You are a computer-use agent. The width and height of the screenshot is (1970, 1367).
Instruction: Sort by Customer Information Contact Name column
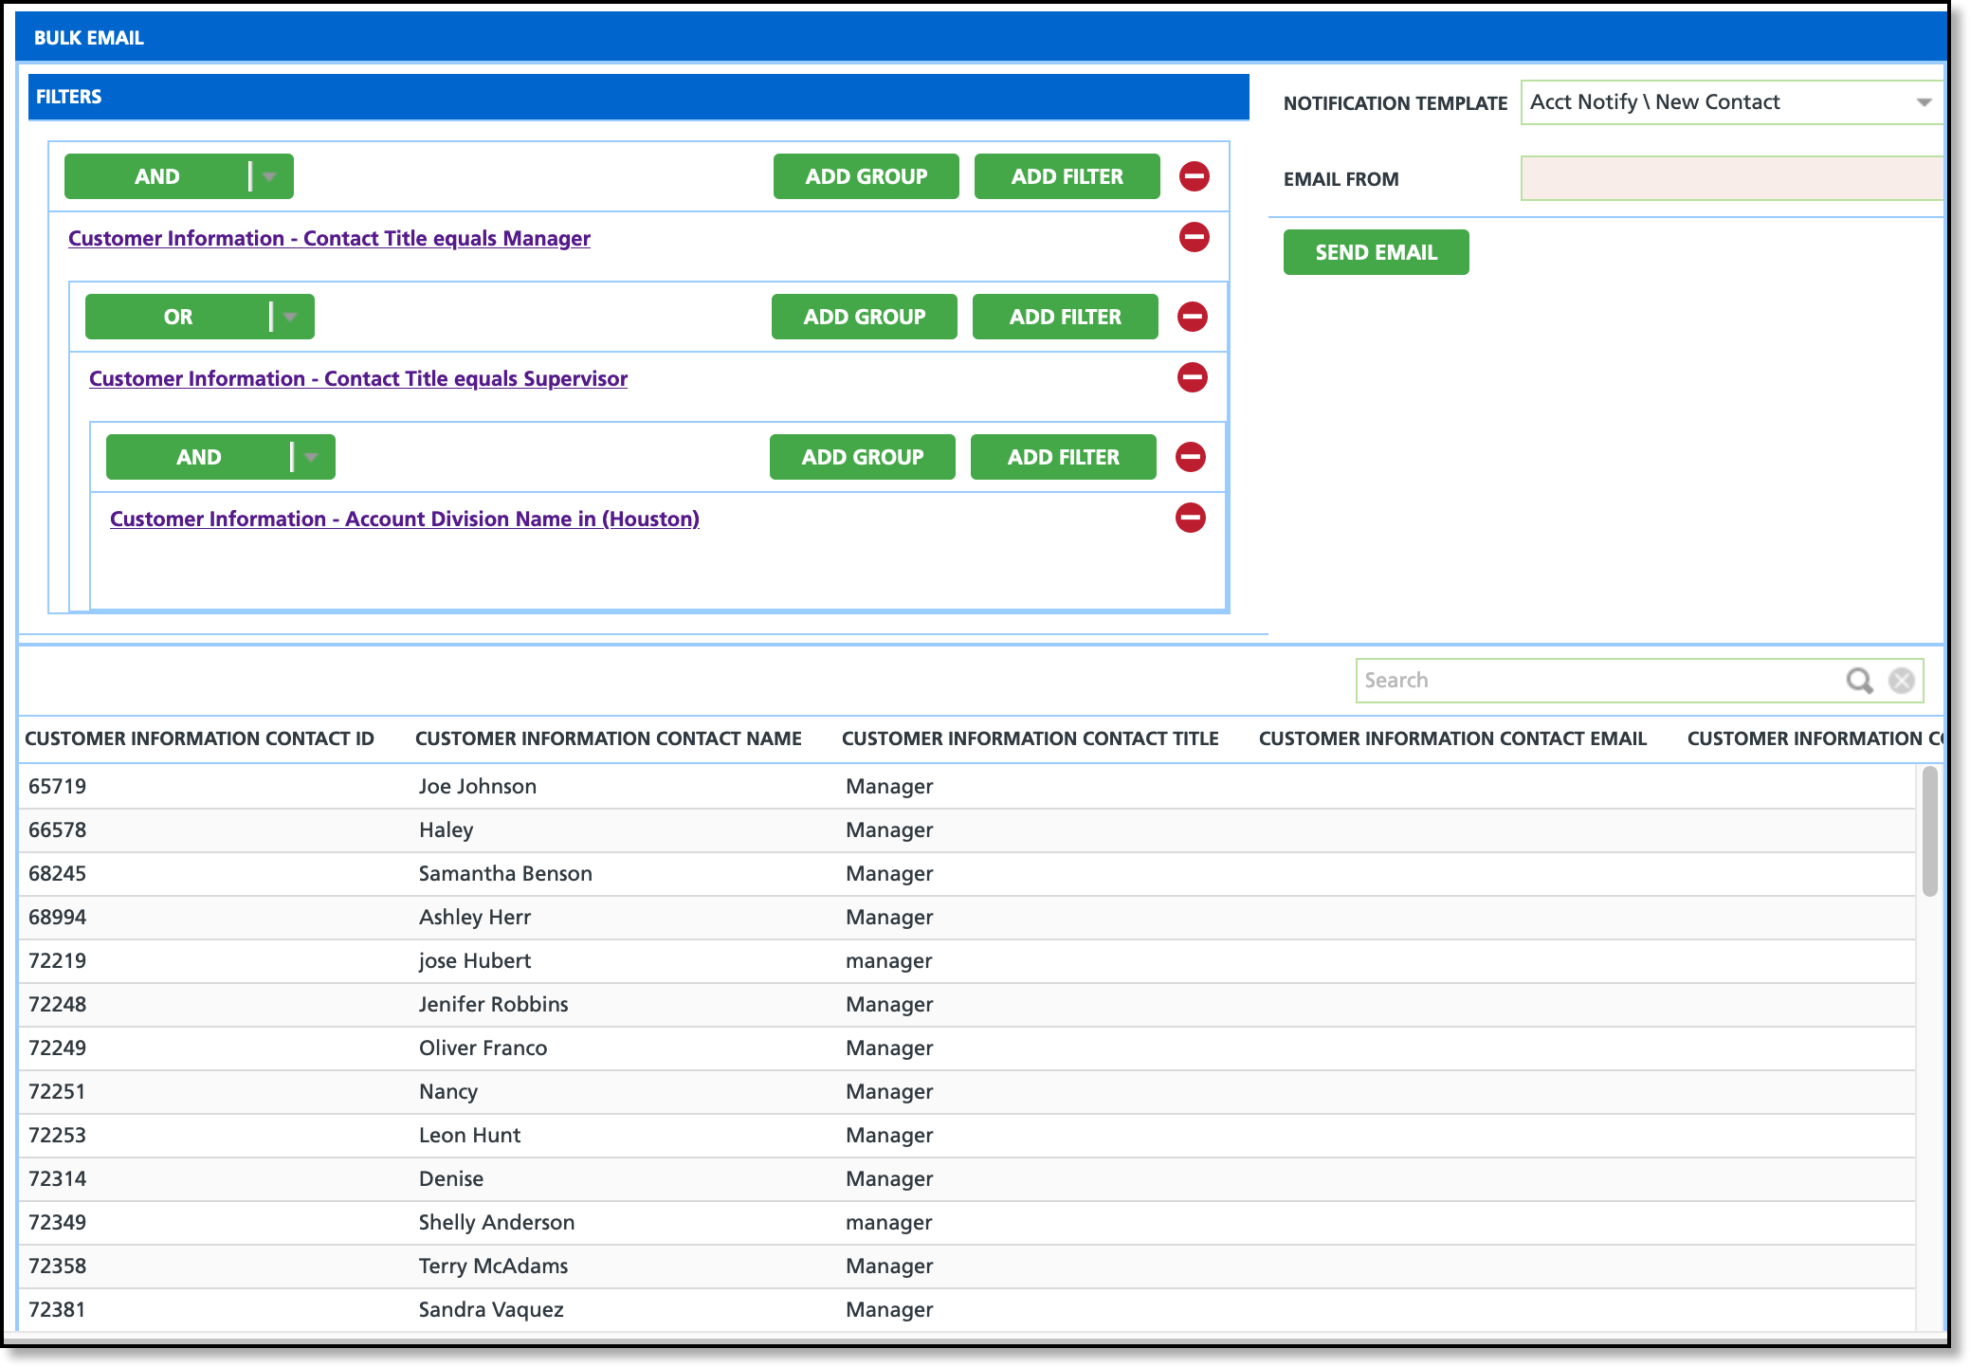tap(608, 738)
